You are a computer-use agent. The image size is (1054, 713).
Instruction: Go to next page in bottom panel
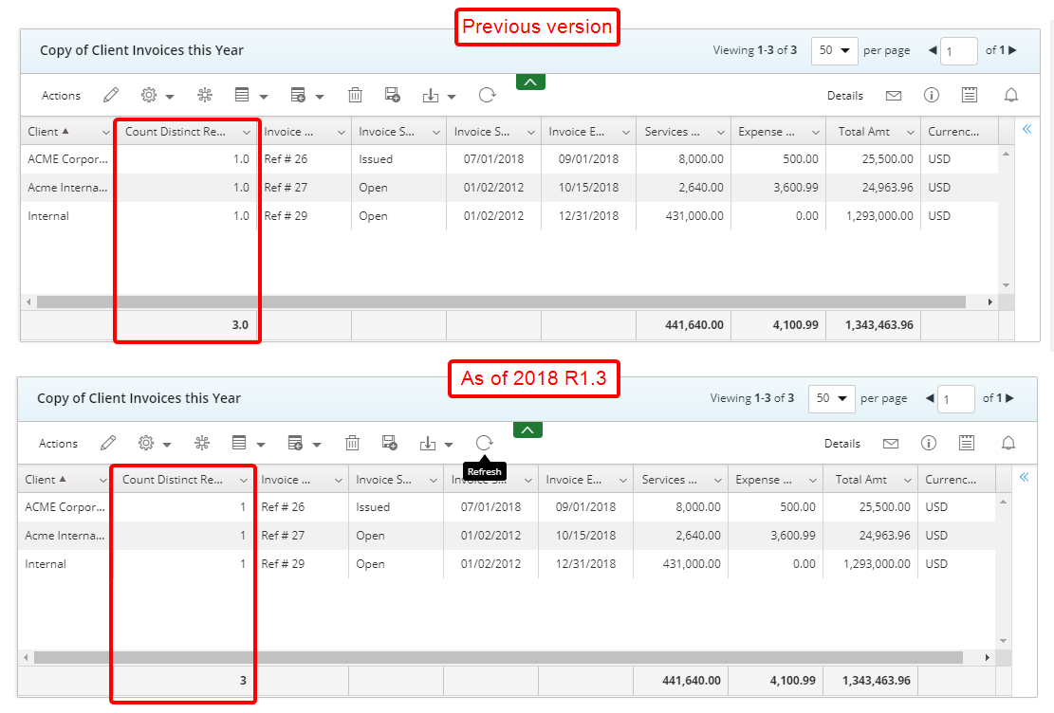coord(1009,398)
